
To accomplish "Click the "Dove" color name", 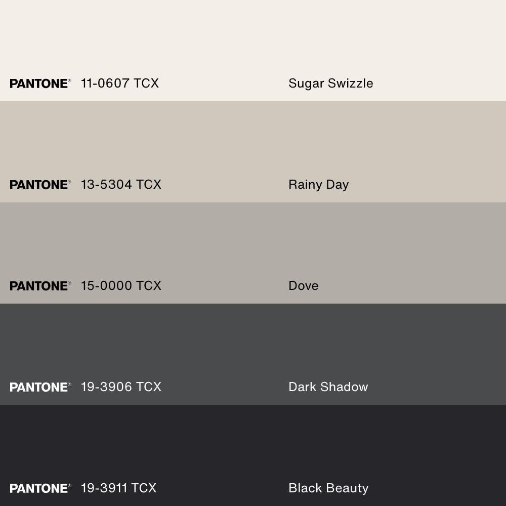I will click(x=303, y=286).
